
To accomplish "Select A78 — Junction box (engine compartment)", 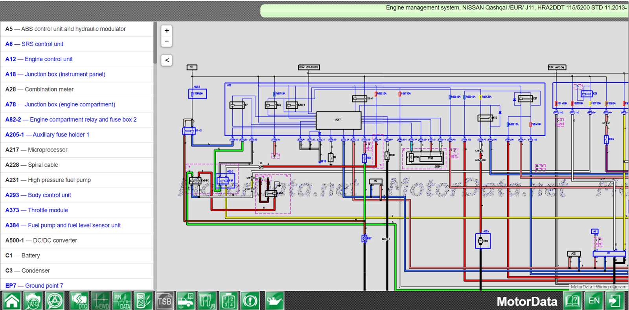I will coord(77,104).
